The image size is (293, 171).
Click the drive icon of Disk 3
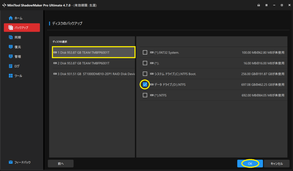[55, 74]
